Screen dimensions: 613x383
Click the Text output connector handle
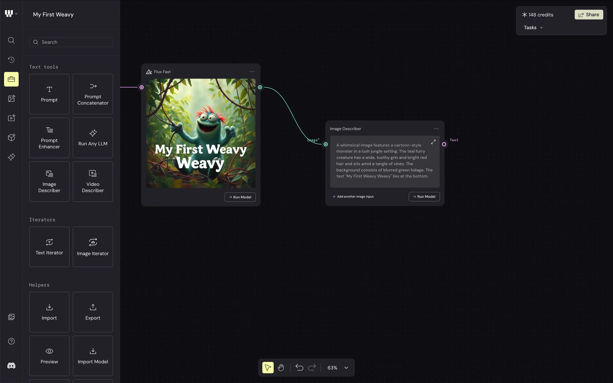(444, 144)
